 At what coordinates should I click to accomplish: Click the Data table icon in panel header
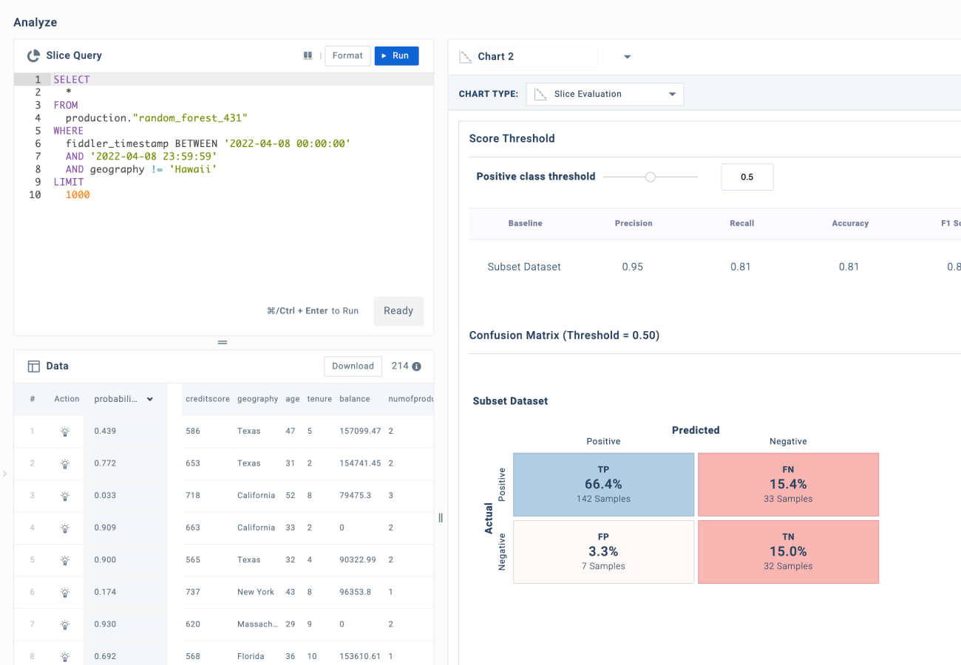(x=34, y=366)
